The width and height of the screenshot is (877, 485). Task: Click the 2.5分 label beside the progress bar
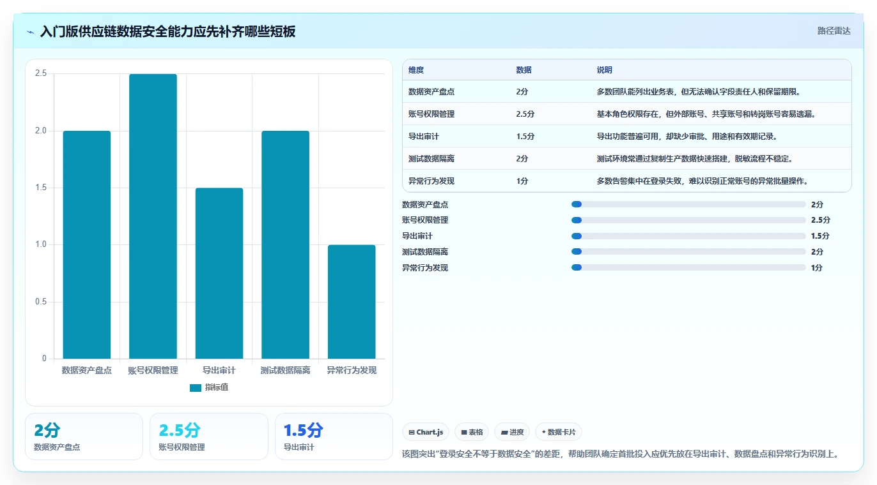coord(821,220)
